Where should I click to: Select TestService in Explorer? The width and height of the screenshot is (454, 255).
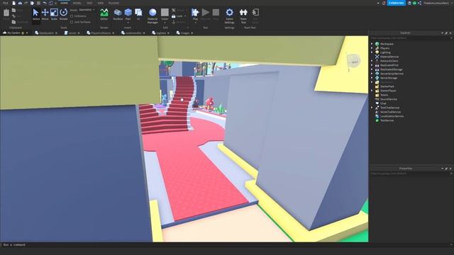[x=387, y=120]
